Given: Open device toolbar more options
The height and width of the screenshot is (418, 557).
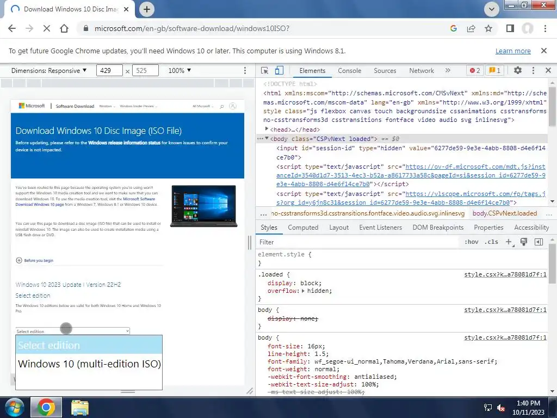Looking at the screenshot, I should 245,70.
